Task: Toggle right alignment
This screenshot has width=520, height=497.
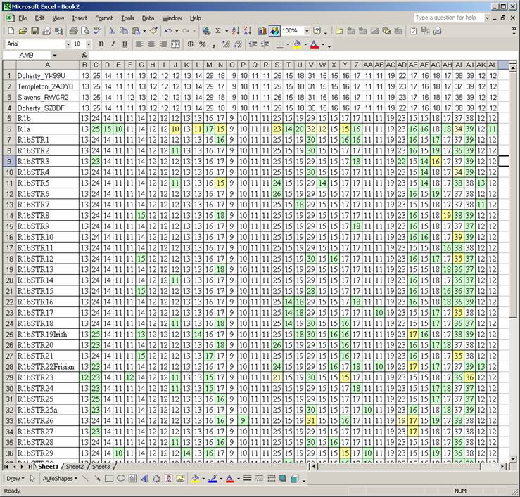Action: 163,44
